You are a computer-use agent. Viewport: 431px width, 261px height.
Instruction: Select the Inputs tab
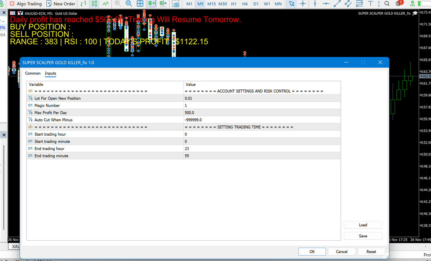point(50,73)
